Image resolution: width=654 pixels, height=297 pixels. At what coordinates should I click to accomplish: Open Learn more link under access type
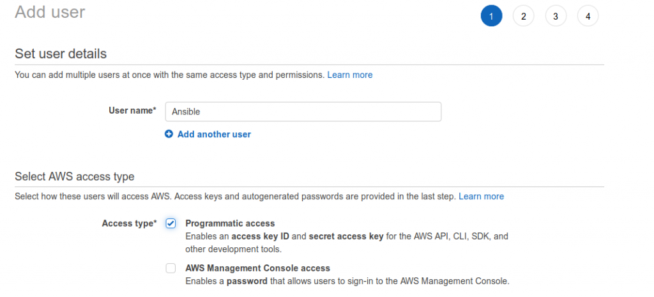point(482,197)
